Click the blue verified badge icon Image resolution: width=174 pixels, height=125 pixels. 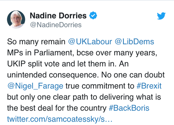click(x=93, y=15)
